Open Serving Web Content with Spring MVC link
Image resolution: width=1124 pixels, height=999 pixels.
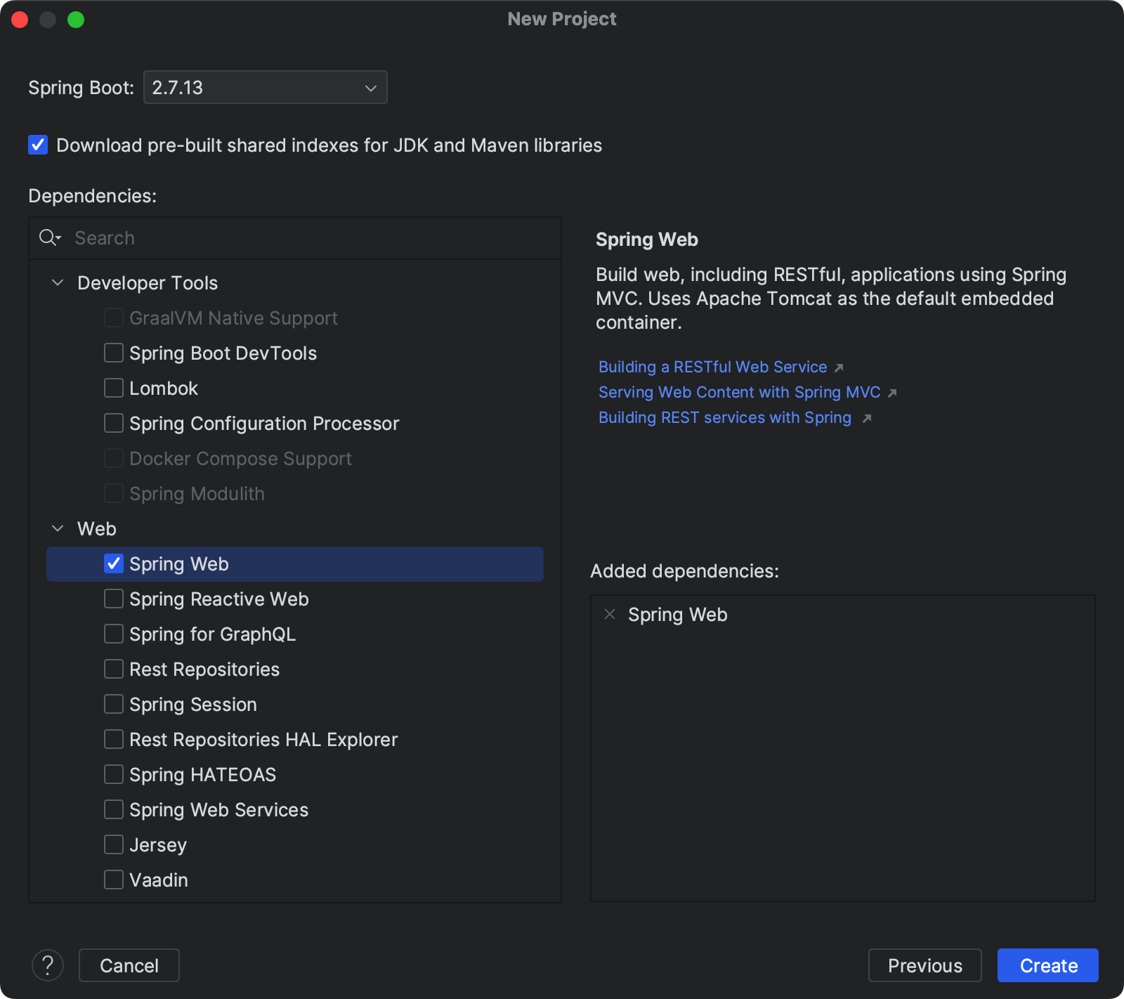739,392
